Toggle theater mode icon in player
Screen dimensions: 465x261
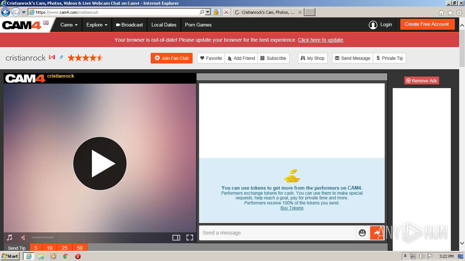tap(176, 238)
